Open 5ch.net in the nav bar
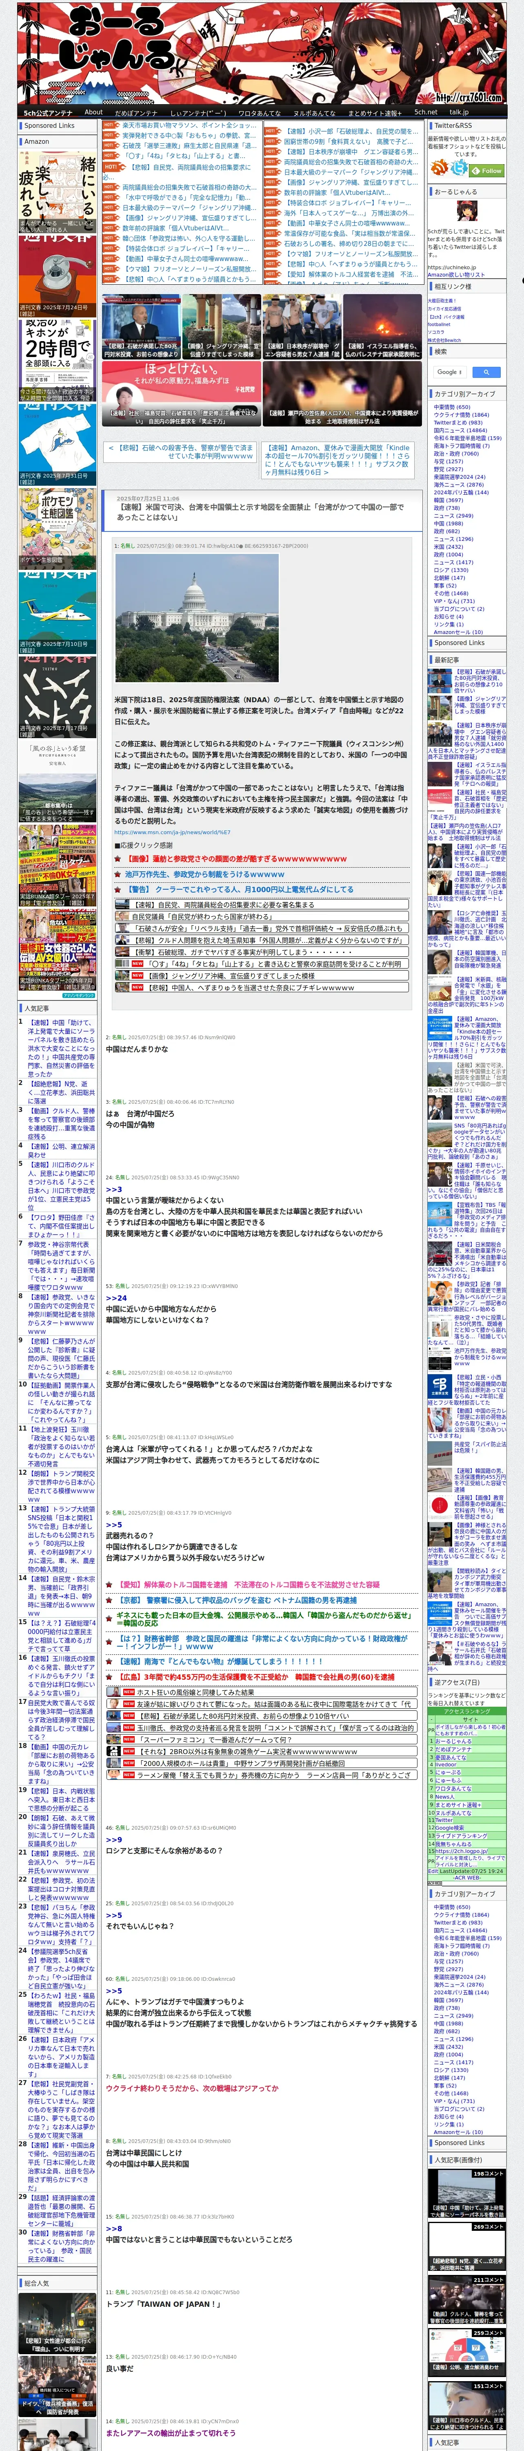Viewport: 524px width, 2451px height. tap(425, 112)
